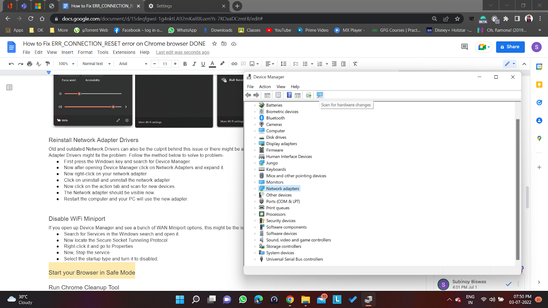Screen dimensions: 548x308
Task: Click Device Manager back arrow icon
Action: pos(248,95)
